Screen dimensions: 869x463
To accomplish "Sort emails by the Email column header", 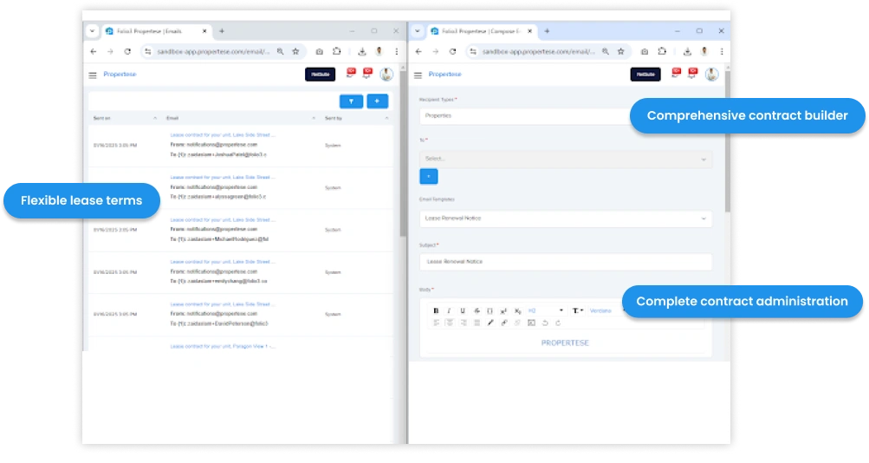I will (x=241, y=118).
